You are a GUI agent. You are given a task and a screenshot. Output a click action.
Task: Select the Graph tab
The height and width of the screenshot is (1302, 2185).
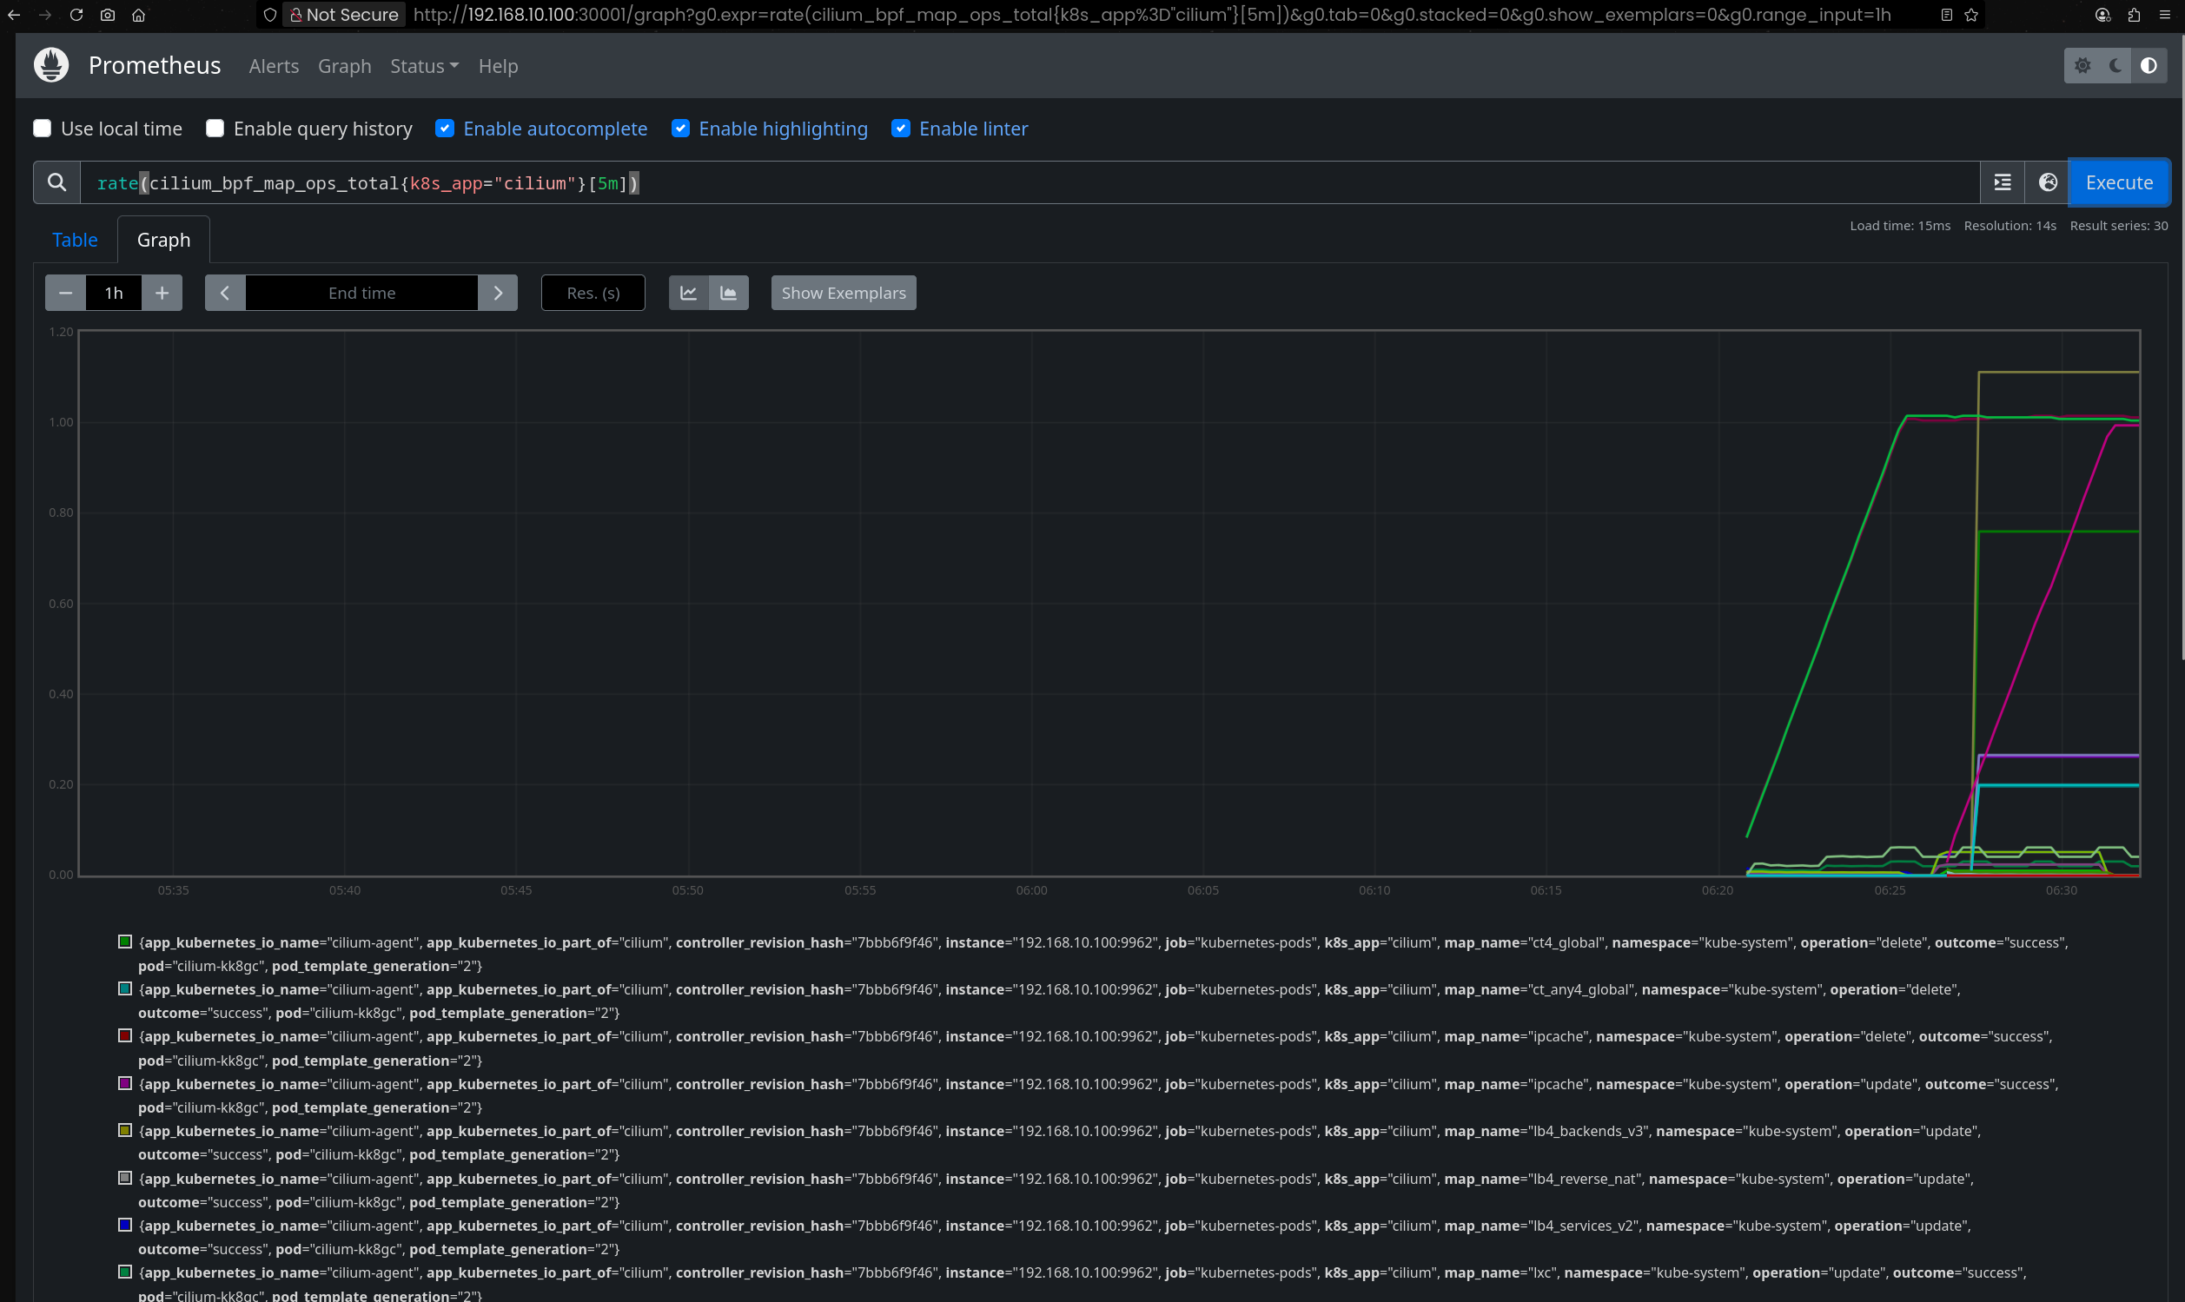click(x=163, y=240)
